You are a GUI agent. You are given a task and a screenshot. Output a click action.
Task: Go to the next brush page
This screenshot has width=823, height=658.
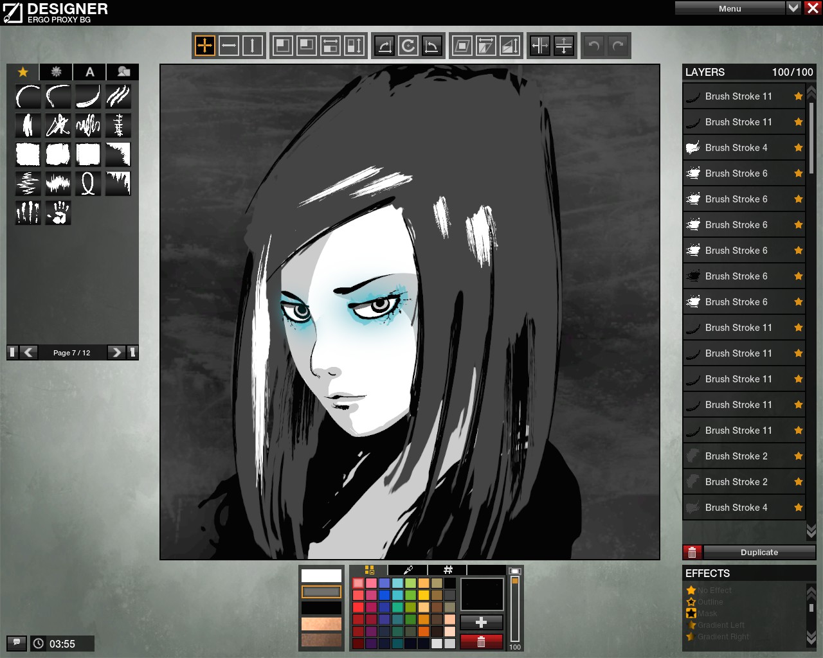tap(116, 352)
